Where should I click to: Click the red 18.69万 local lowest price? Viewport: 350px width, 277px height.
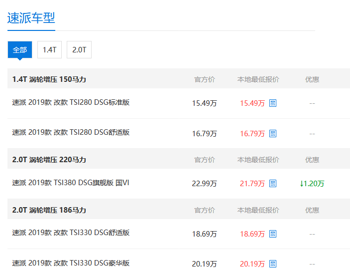tap(252, 234)
